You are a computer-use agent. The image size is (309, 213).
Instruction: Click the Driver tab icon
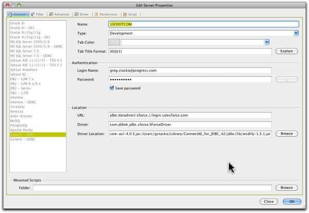(x=76, y=15)
